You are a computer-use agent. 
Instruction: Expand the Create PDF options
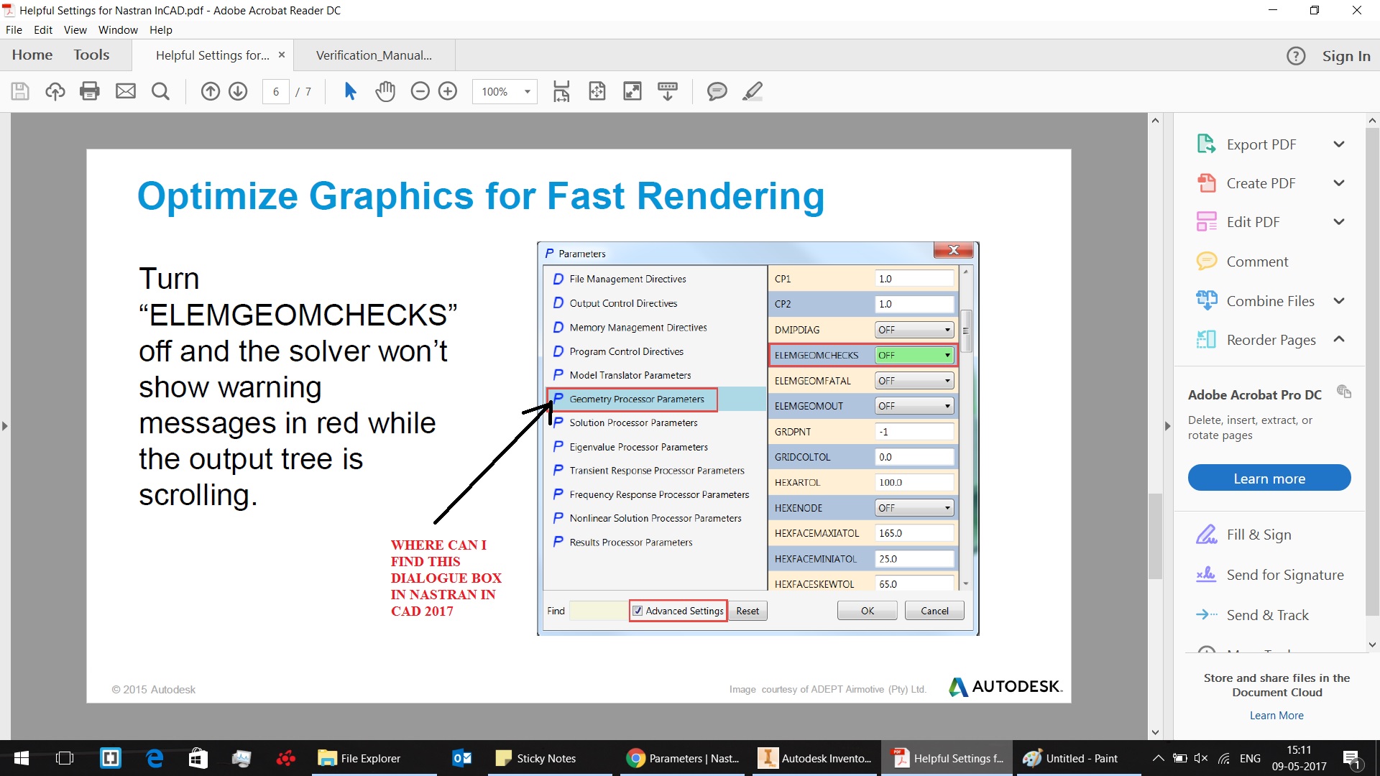[x=1339, y=183]
